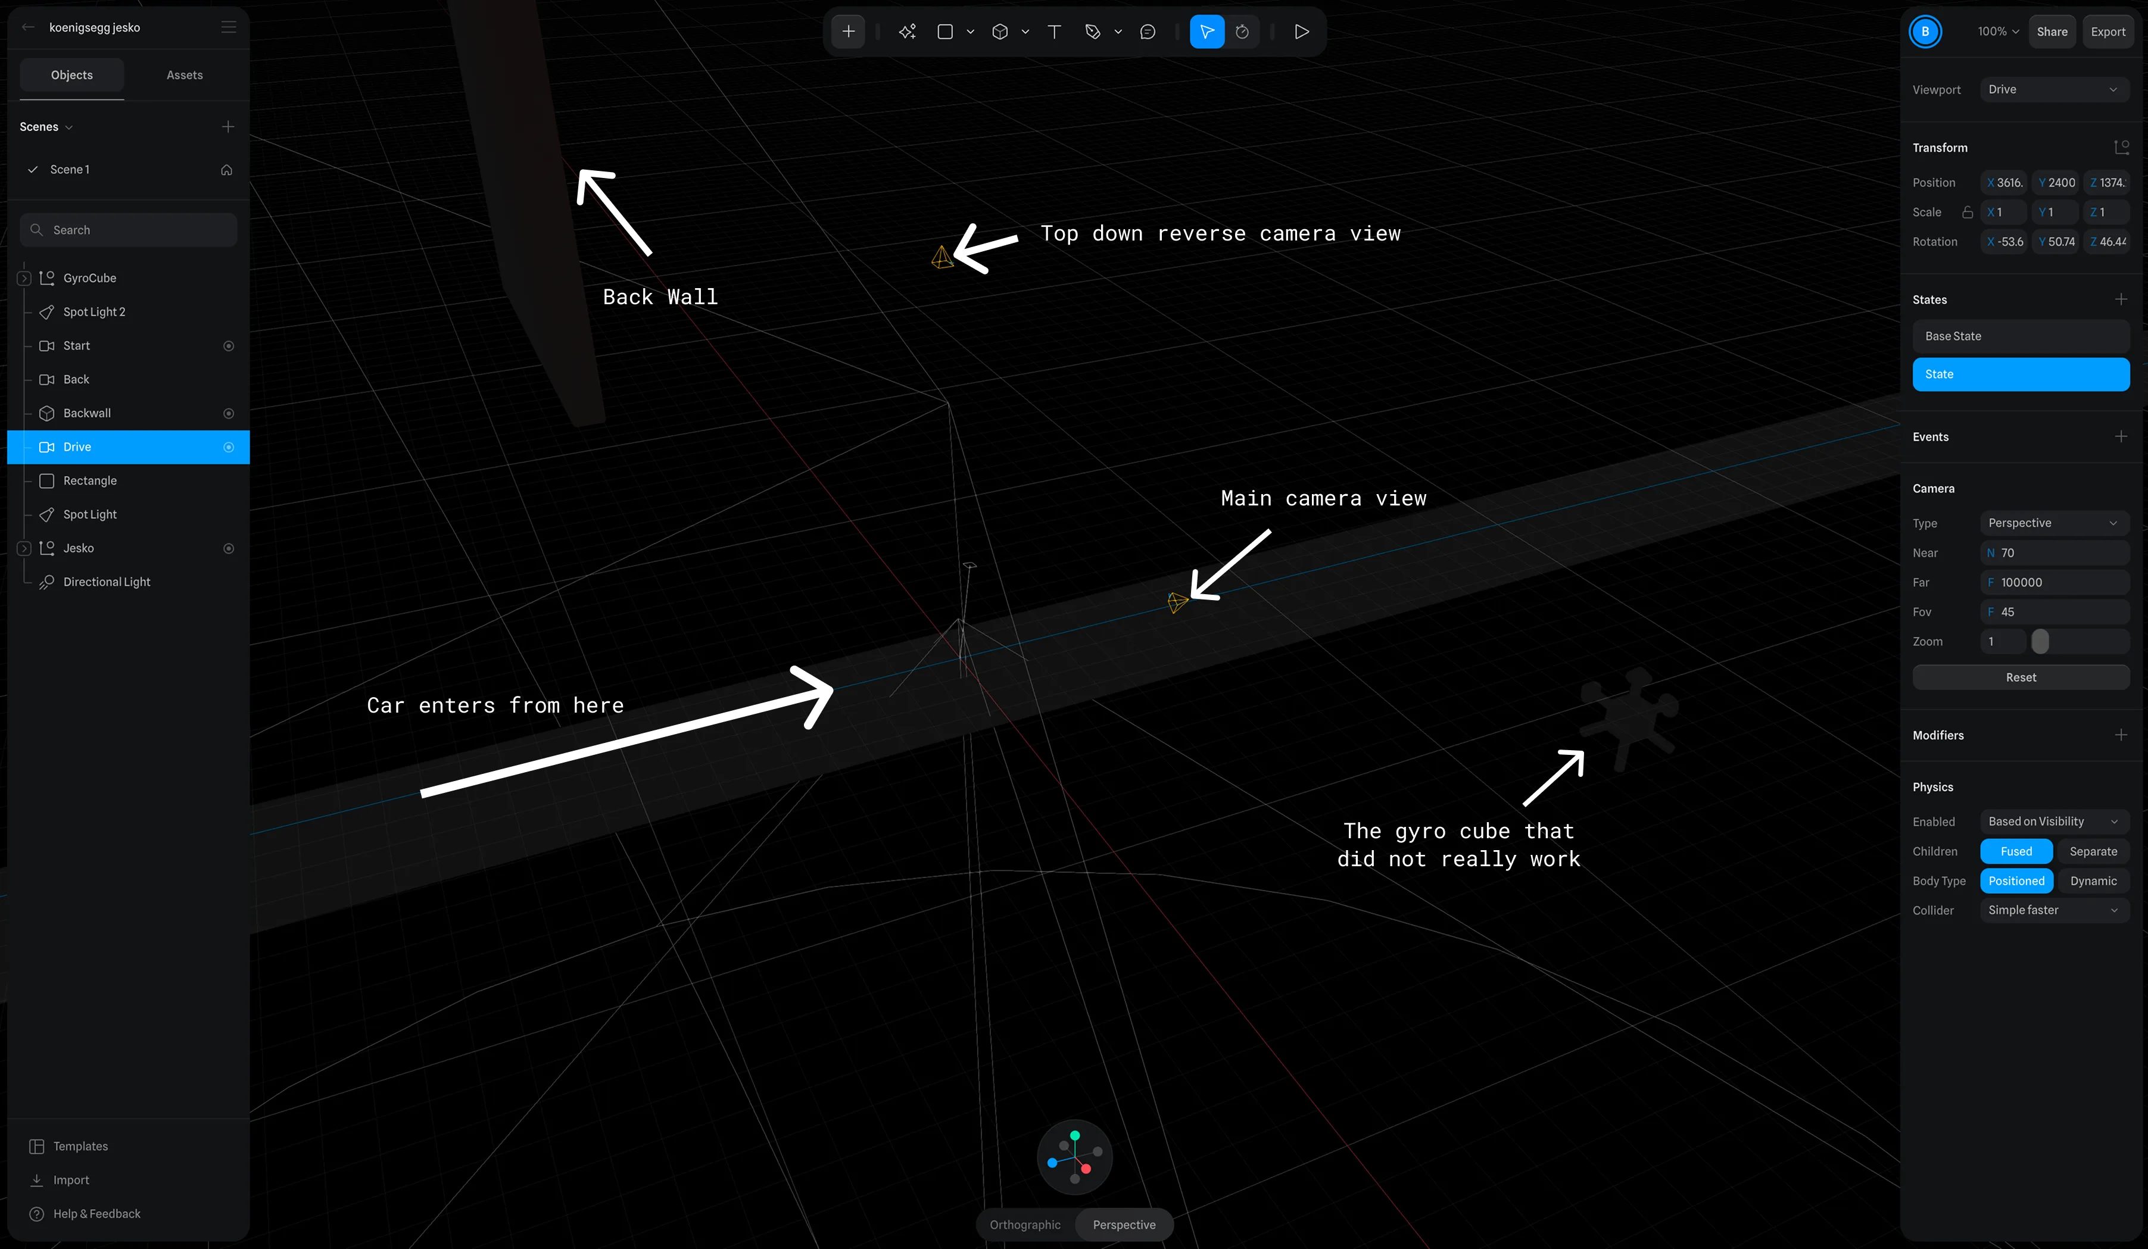Switch viewport to Perspective at bottom
This screenshot has width=2148, height=1249.
1124,1224
